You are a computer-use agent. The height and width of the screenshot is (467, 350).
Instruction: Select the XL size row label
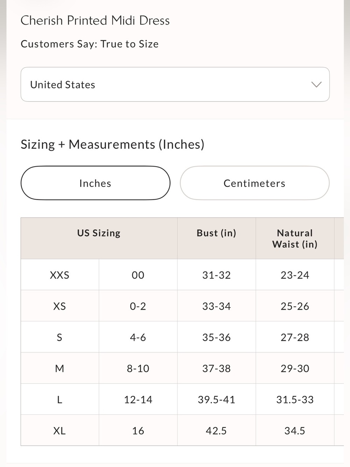(x=59, y=431)
